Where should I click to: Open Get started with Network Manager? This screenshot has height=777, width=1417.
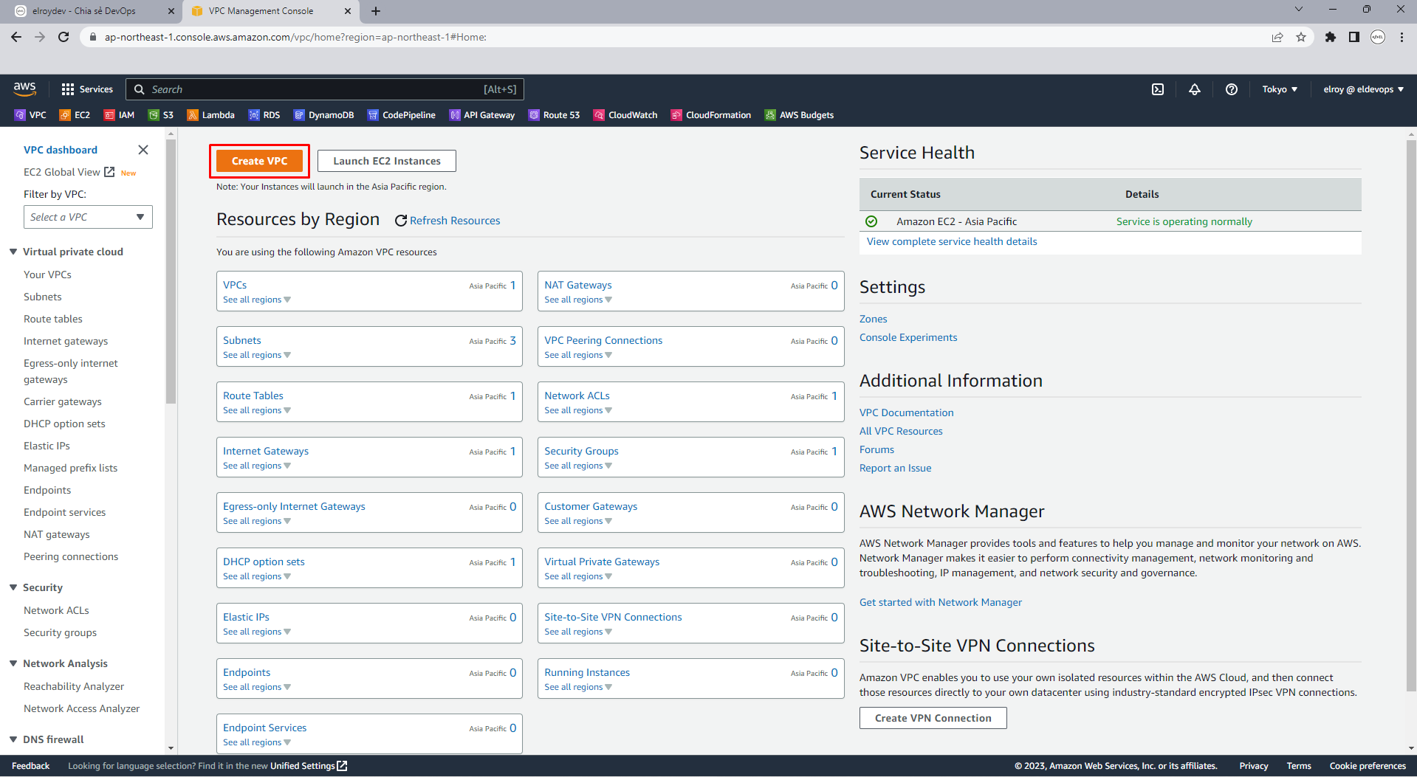point(940,602)
